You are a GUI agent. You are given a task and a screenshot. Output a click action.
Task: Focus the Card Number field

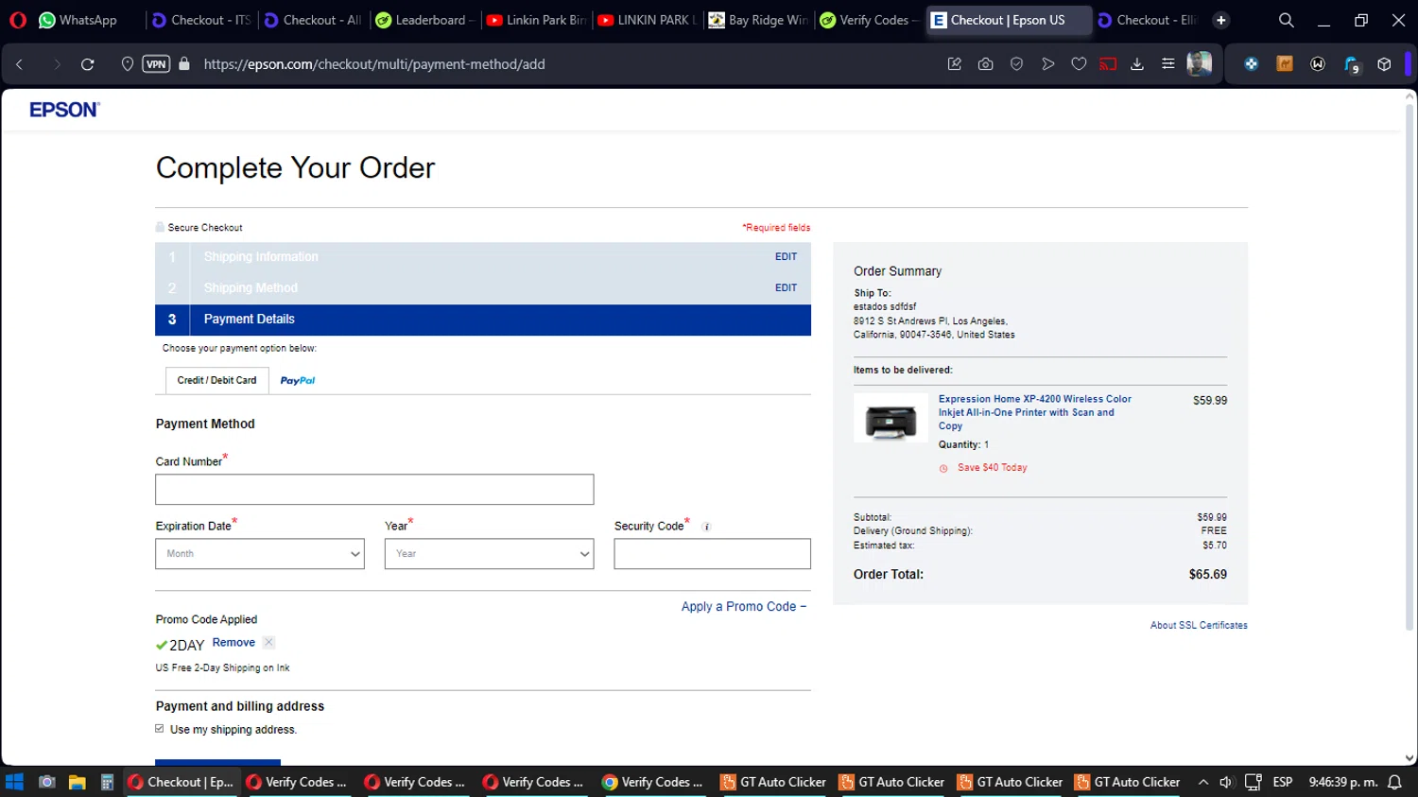374,490
